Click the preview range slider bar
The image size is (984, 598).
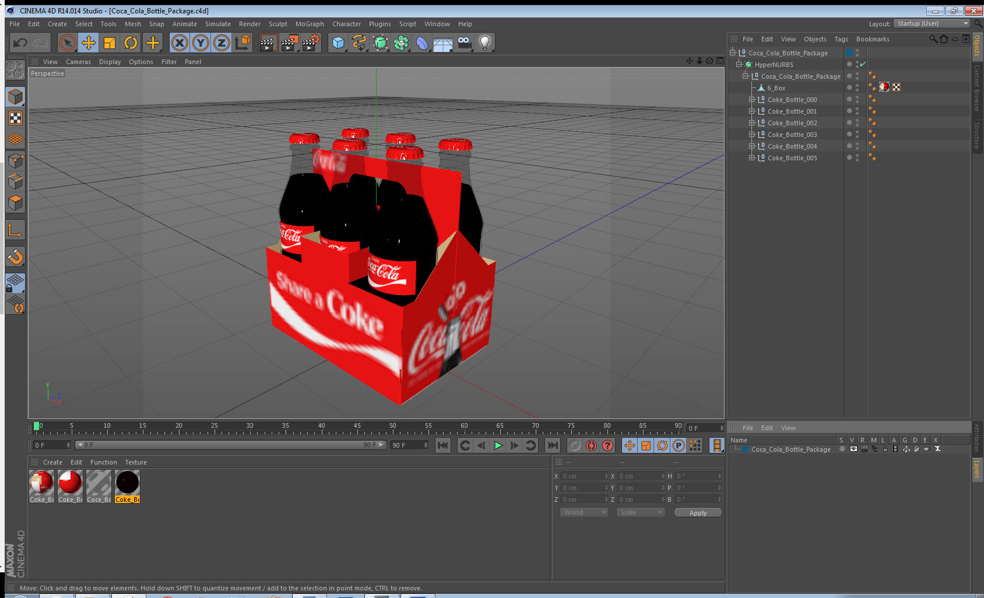click(231, 445)
